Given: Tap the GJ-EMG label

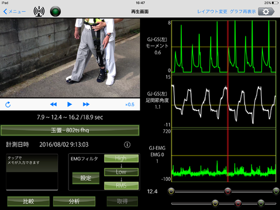Looking at the screenshot, I should tap(157, 148).
